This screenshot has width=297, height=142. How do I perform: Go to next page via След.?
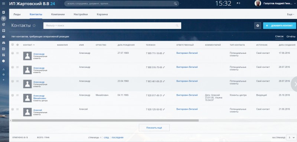tap(106, 138)
